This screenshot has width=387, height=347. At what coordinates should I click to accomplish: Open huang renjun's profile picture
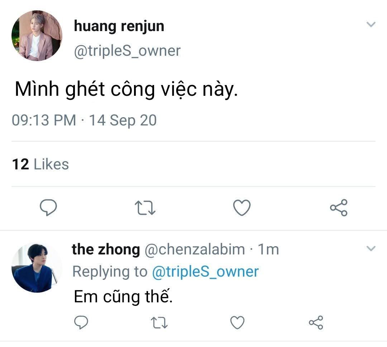37,36
